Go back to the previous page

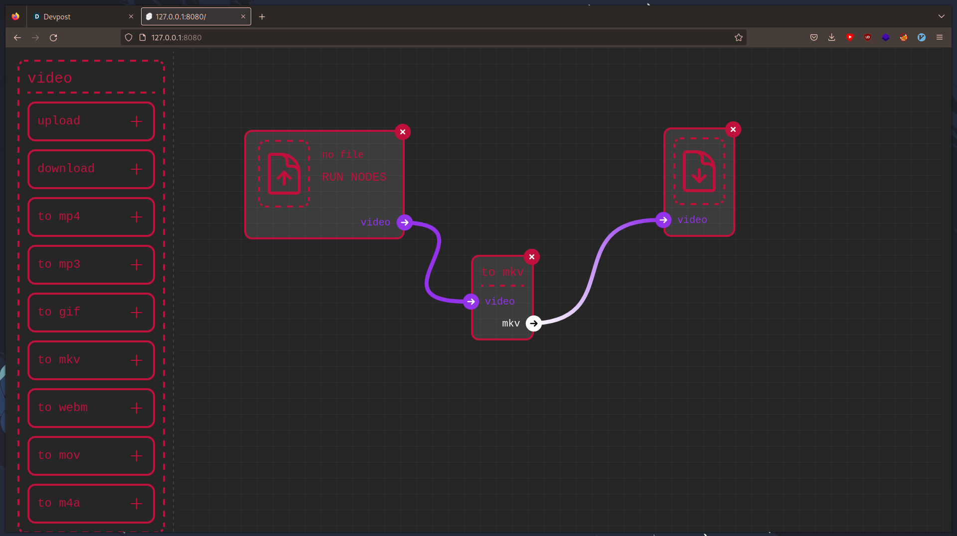[x=17, y=37]
